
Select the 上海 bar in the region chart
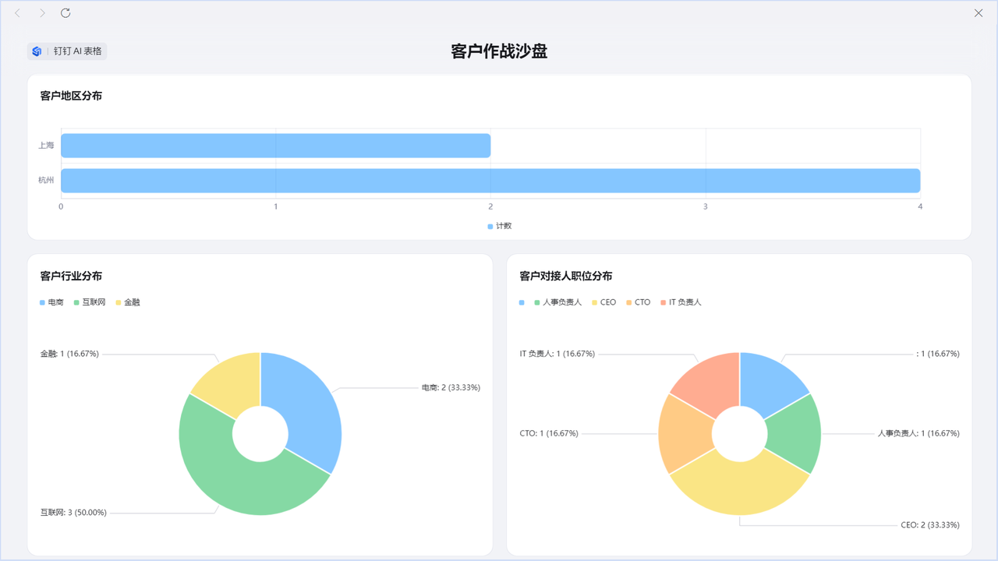click(x=276, y=146)
